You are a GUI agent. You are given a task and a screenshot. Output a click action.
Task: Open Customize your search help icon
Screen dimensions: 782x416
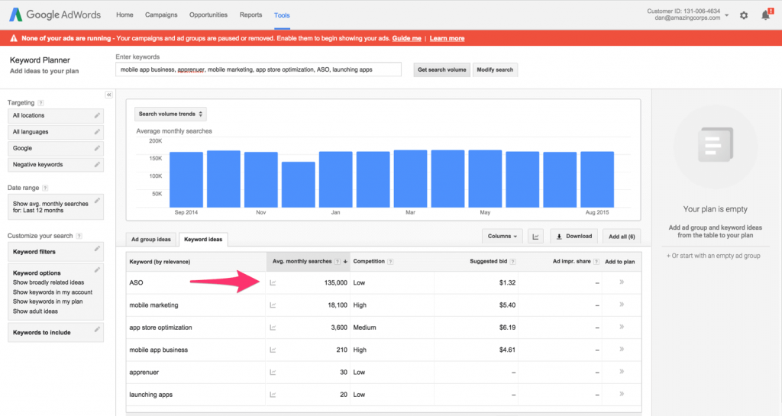(79, 236)
